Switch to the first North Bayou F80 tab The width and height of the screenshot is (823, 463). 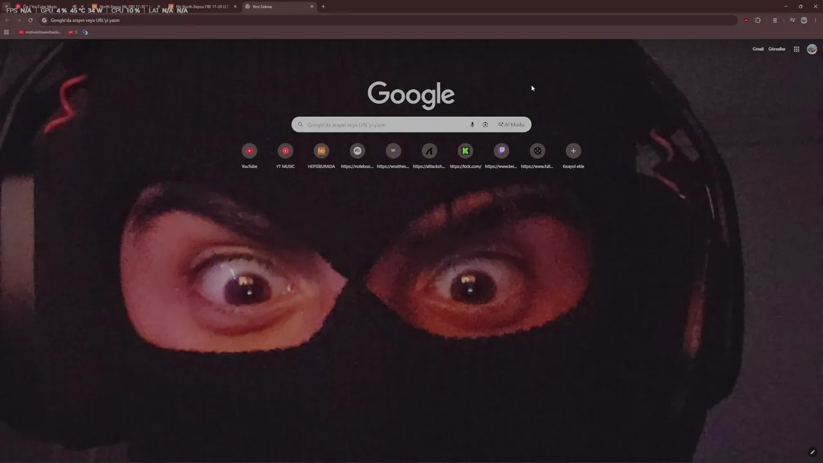[x=125, y=6]
